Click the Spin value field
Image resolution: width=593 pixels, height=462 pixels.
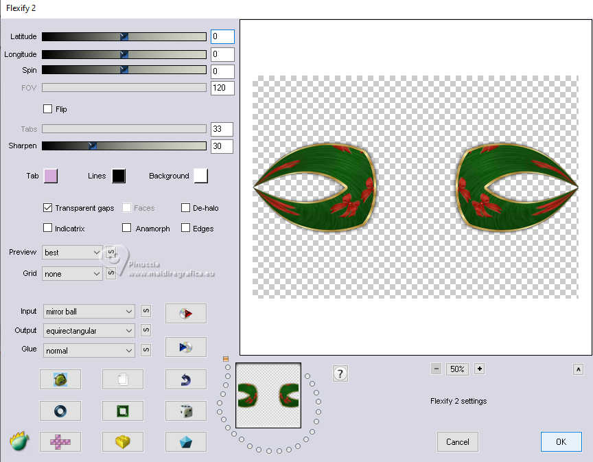[x=222, y=71]
